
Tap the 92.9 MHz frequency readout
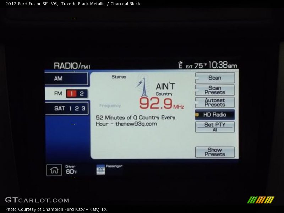[162, 103]
